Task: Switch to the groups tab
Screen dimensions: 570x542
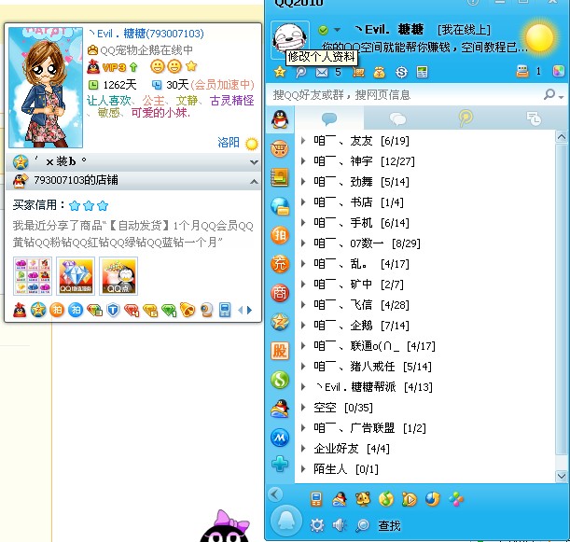Action: pos(397,118)
